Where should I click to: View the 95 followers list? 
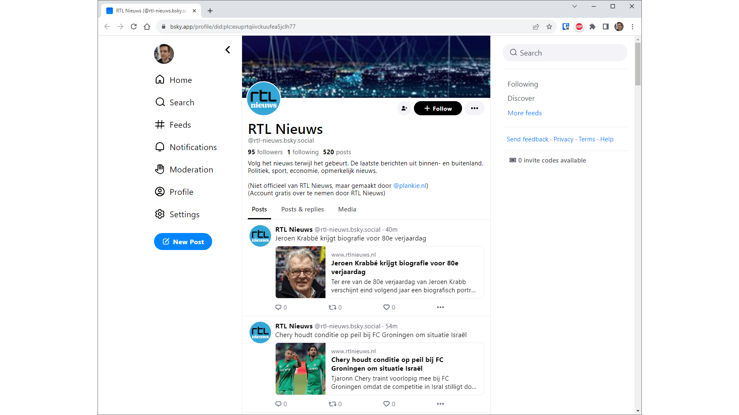265,152
